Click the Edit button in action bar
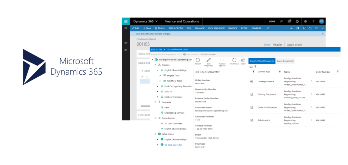Image resolution: width=348 pixels, height=165 pixels. tap(136, 28)
